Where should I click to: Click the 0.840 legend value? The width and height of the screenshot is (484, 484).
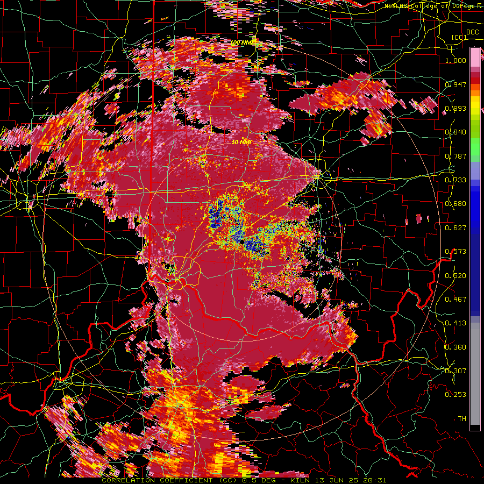click(455, 132)
